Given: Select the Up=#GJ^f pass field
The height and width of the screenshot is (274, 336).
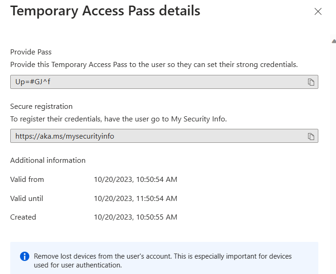Looking at the screenshot, I should click(164, 82).
